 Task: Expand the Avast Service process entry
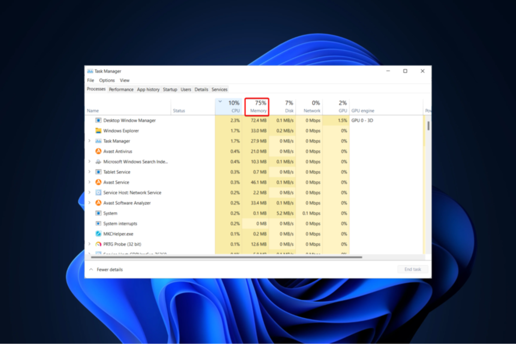click(x=90, y=182)
